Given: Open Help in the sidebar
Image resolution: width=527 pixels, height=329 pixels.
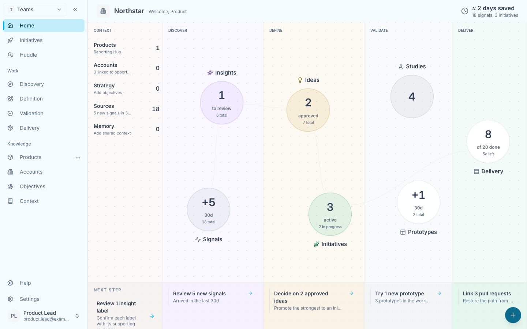Looking at the screenshot, I should click(x=44, y=283).
